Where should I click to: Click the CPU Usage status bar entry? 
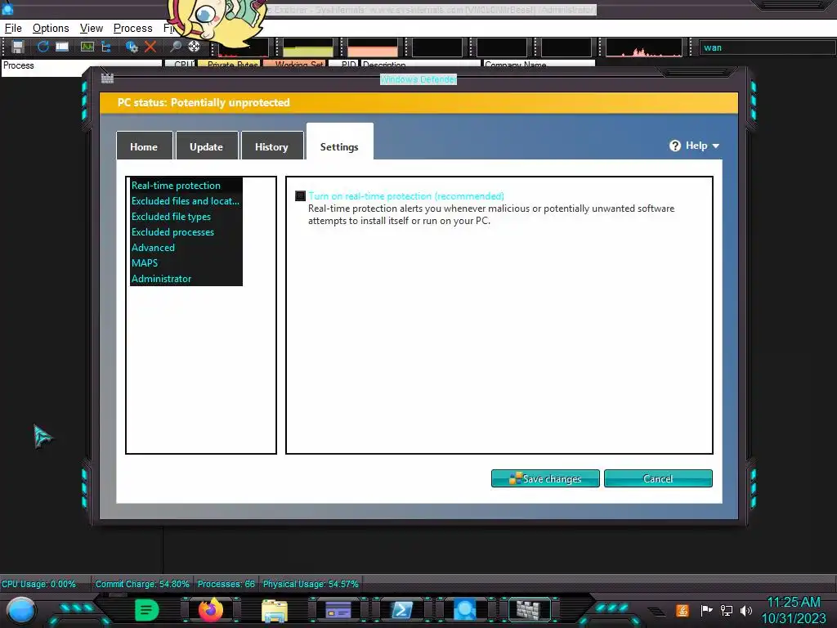[38, 584]
